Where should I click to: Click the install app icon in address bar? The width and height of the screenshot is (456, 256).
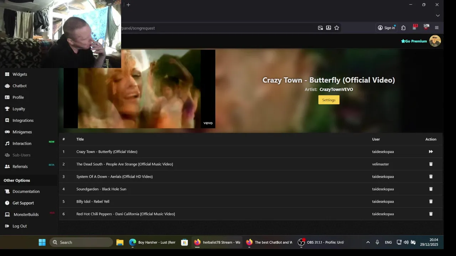click(328, 28)
